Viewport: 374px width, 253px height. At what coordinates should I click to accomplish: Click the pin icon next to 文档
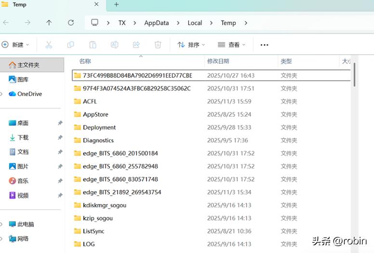60,152
